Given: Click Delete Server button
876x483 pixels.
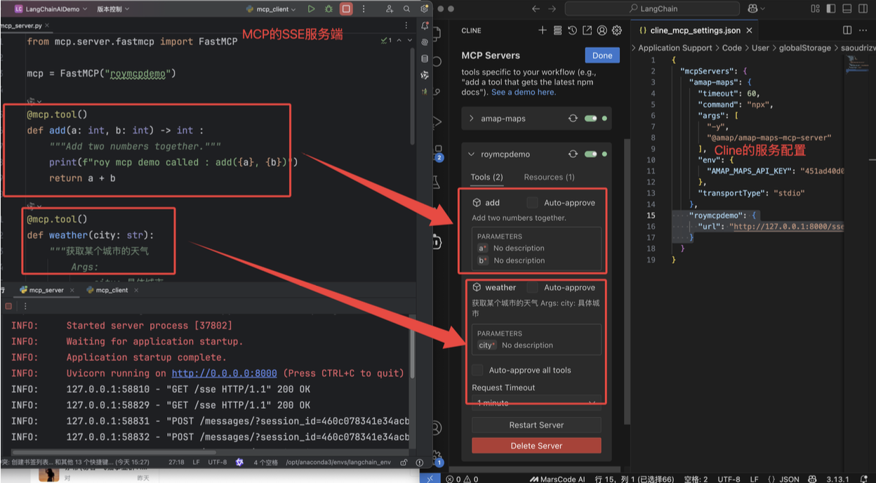Looking at the screenshot, I should (536, 446).
